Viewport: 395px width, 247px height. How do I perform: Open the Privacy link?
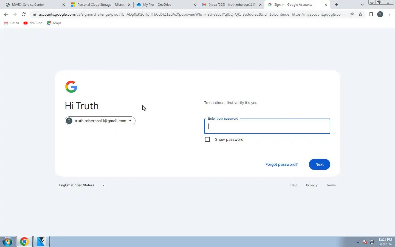pyautogui.click(x=312, y=185)
